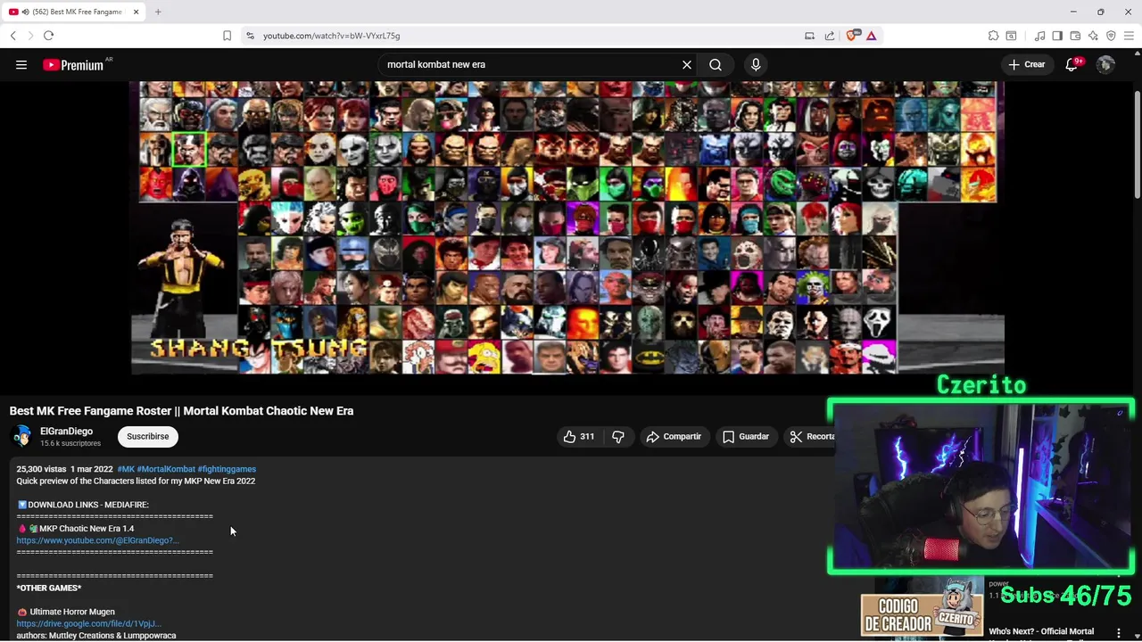Close the Best MK Free Fangame tab
This screenshot has height=642, width=1142.
coord(137,12)
